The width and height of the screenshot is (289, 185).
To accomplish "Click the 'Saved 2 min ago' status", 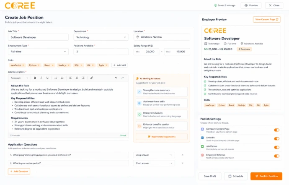I will click(x=224, y=5).
